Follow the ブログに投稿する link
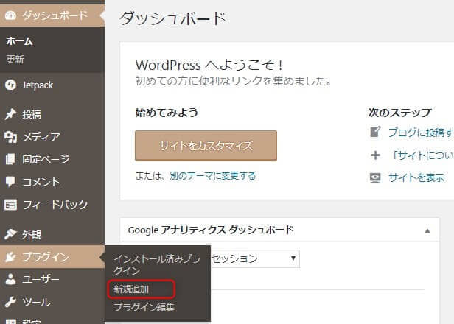Screen dimensions: 454x324 point(421,133)
